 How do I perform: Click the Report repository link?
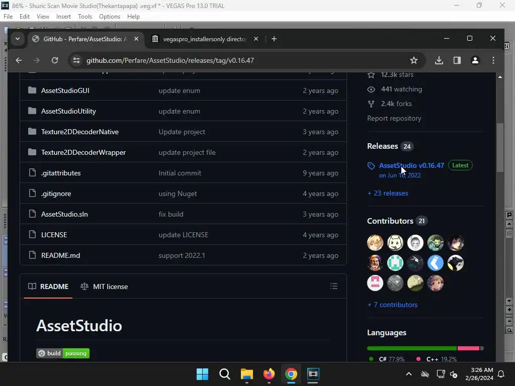[x=394, y=119]
